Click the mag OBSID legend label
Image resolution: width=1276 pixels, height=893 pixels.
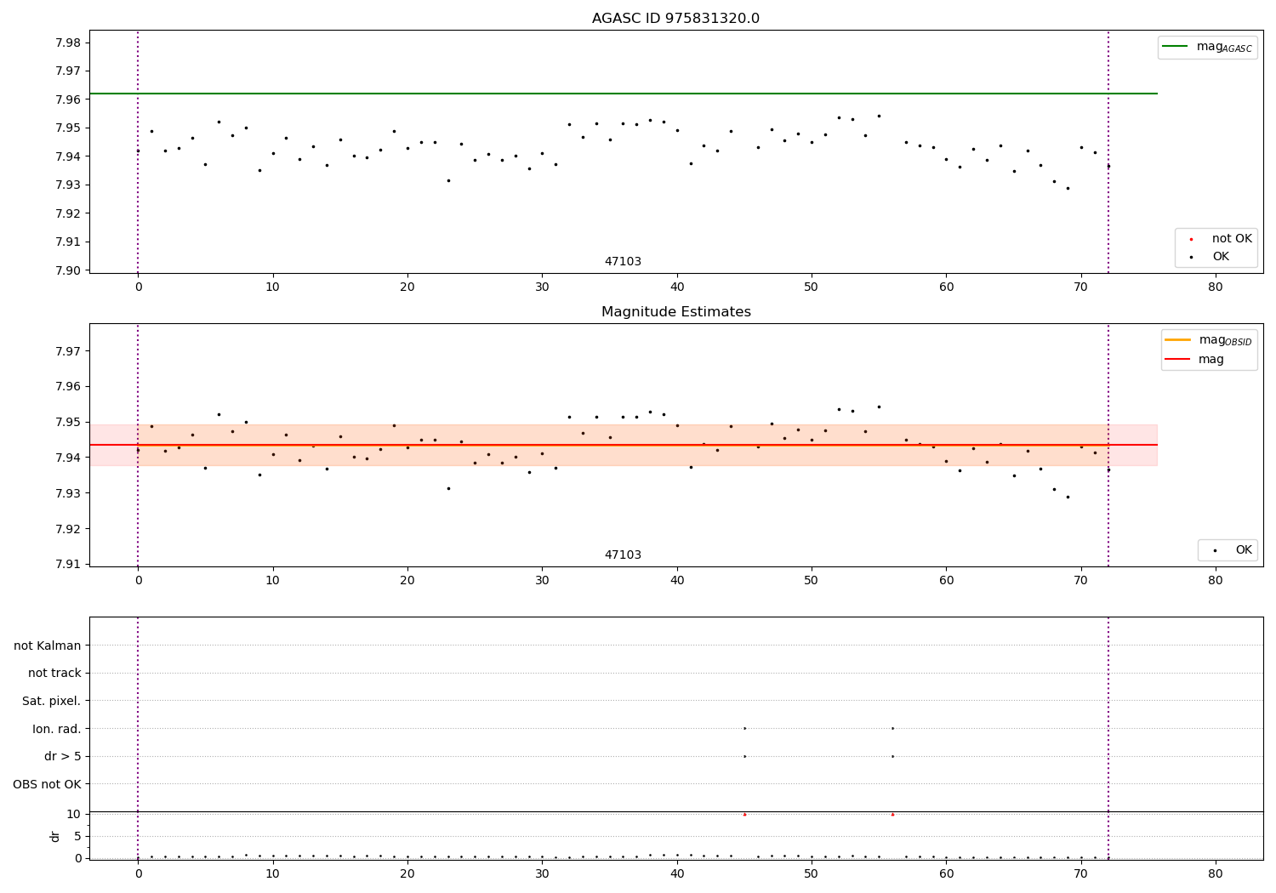pyautogui.click(x=1225, y=340)
